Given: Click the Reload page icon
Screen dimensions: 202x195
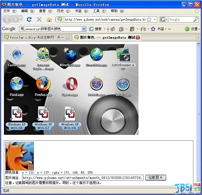Looking at the screenshot, I should (29, 19).
